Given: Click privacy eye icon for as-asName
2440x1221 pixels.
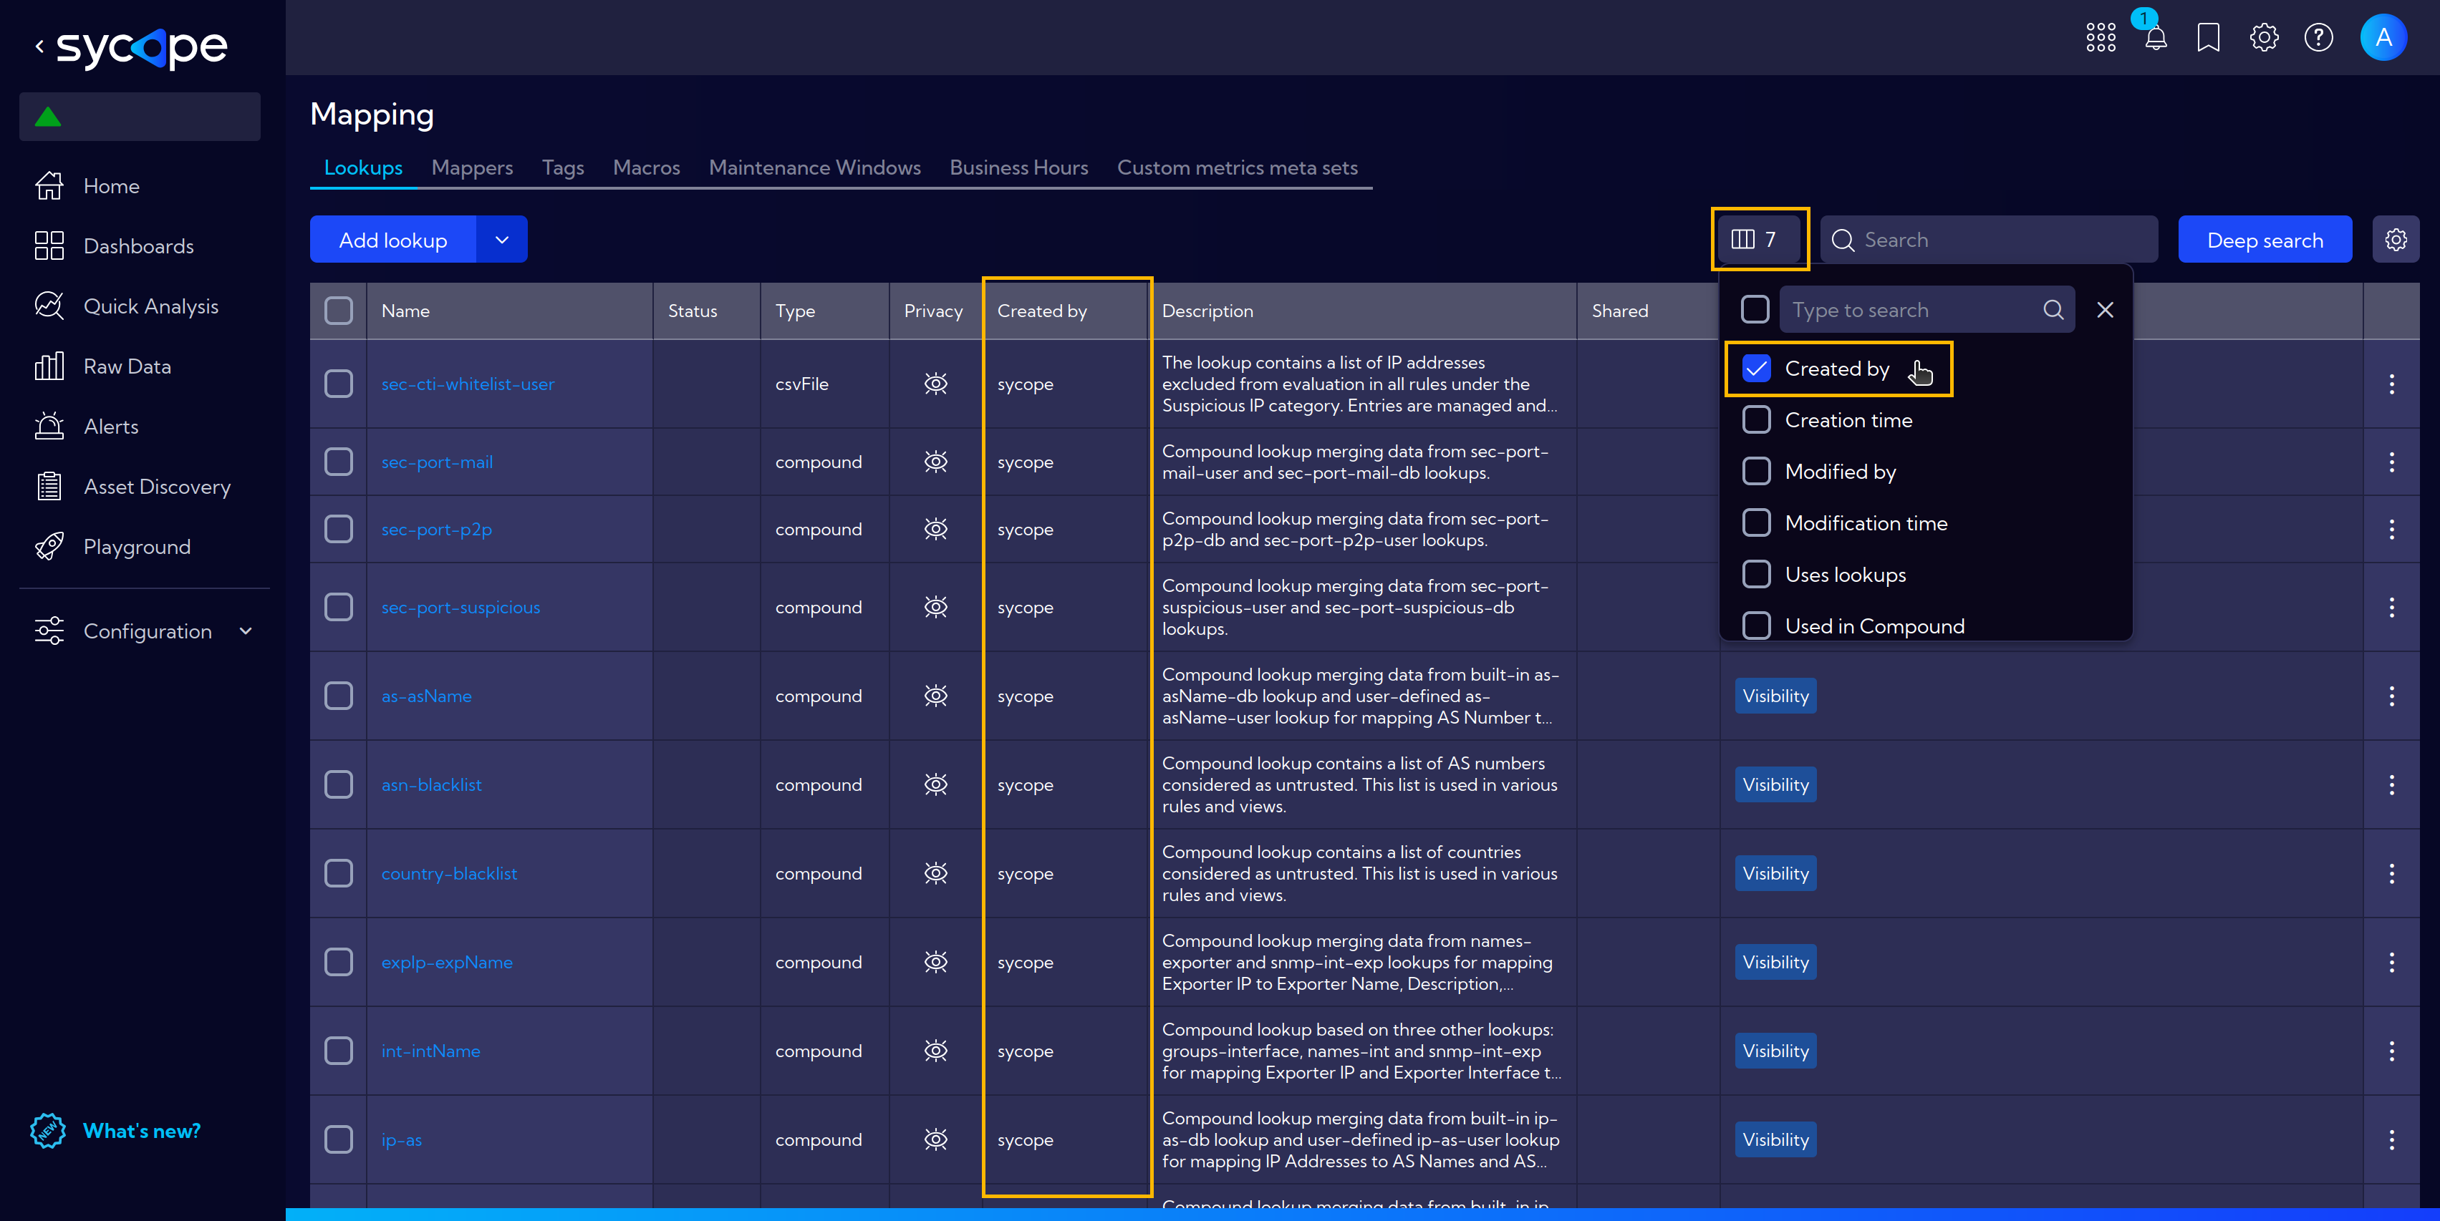Looking at the screenshot, I should [x=935, y=696].
